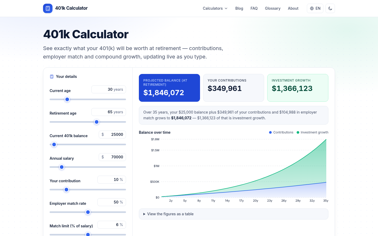Click the 401k Calculator logo icon
This screenshot has width=378, height=236.
[48, 8]
